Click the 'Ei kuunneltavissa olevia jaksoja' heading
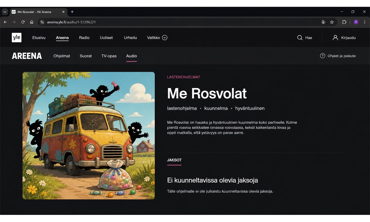The height and width of the screenshot is (222, 370). 212,180
